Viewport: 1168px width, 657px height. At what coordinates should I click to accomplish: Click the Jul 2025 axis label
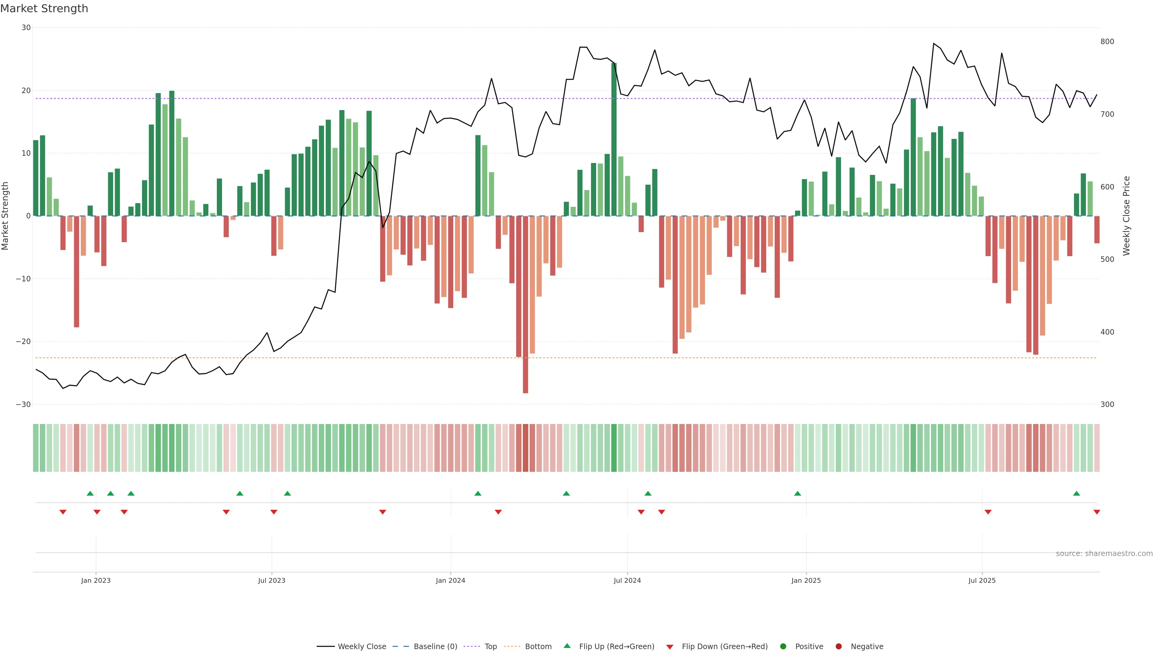point(982,580)
